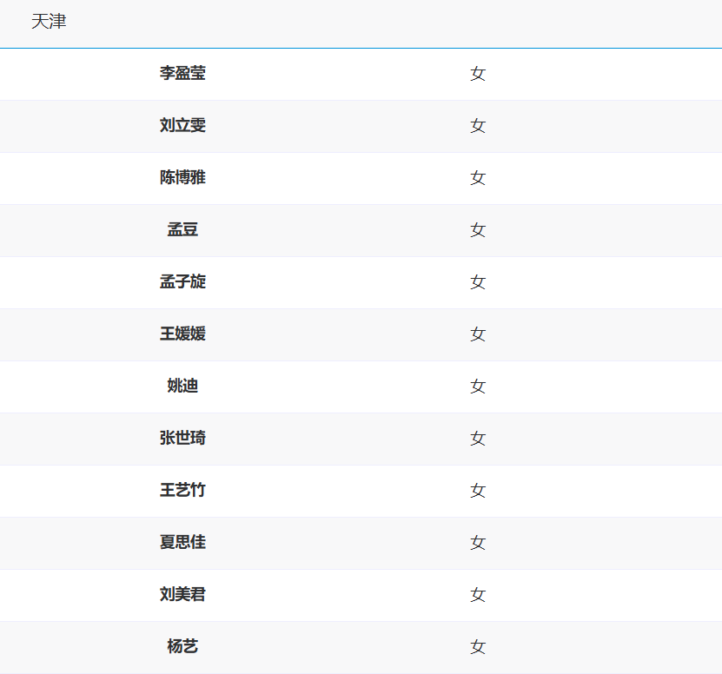Select the name 杨艺
This screenshot has width=722, height=674.
coord(182,646)
